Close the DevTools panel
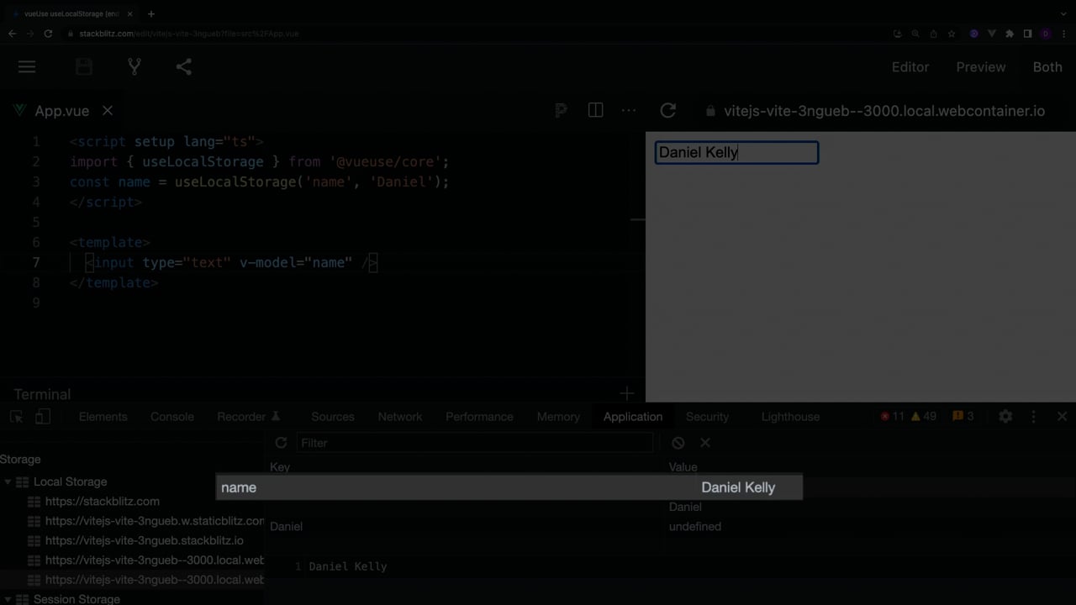The image size is (1076, 605). coord(1062,417)
